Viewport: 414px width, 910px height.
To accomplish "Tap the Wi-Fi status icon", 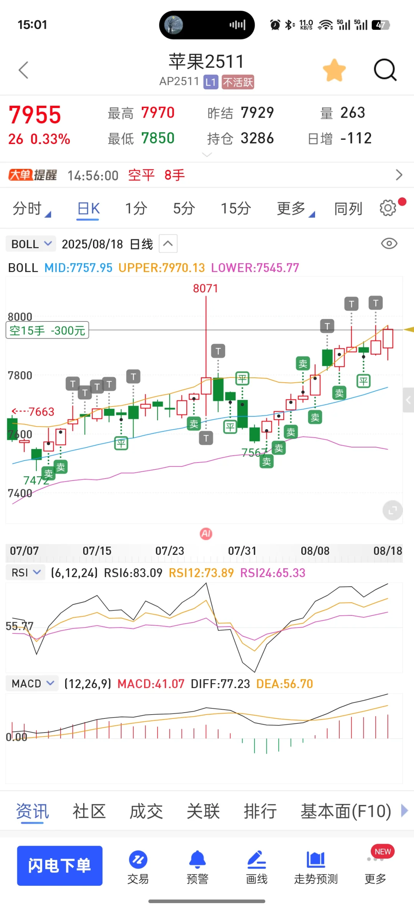I will coord(325,25).
